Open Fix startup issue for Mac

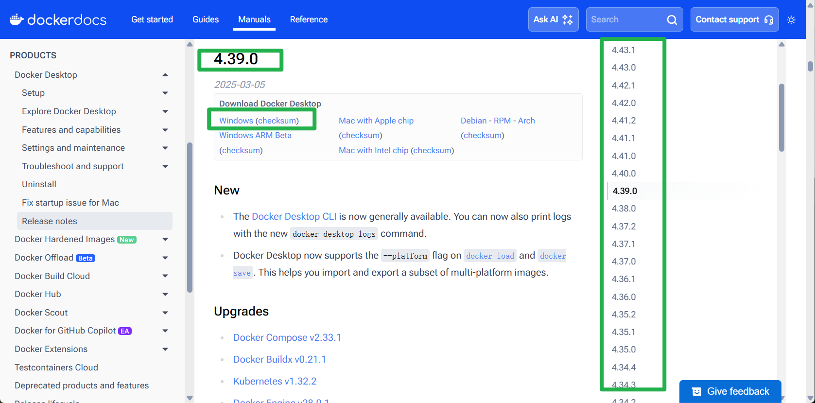click(x=70, y=203)
